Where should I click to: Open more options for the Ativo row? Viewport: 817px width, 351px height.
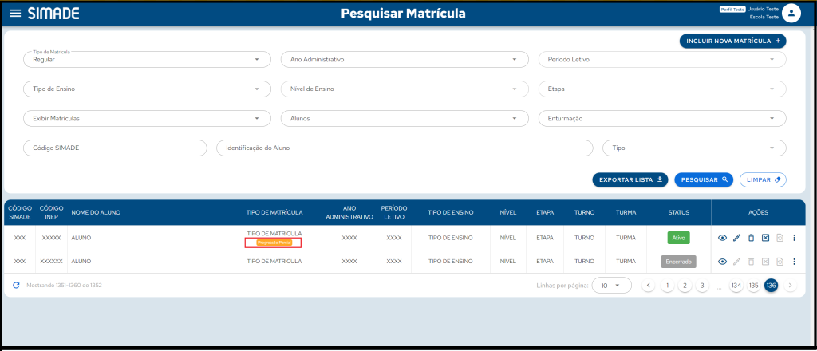point(794,238)
